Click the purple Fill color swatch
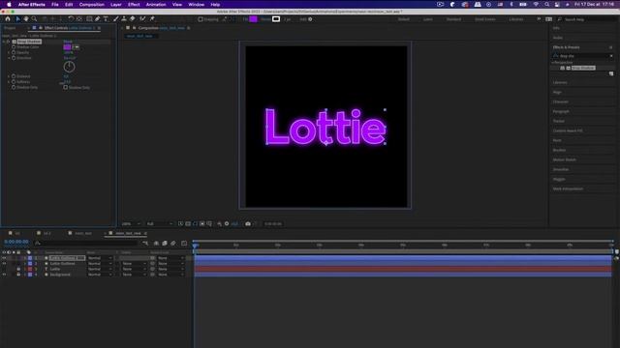 [x=253, y=19]
